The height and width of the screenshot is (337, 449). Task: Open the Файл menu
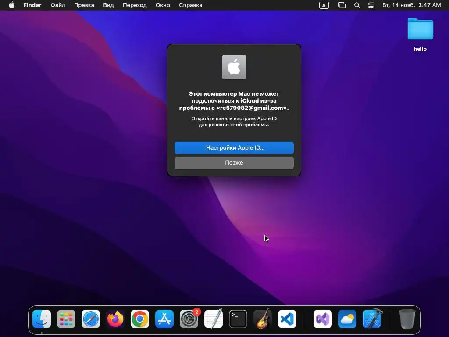point(58,5)
